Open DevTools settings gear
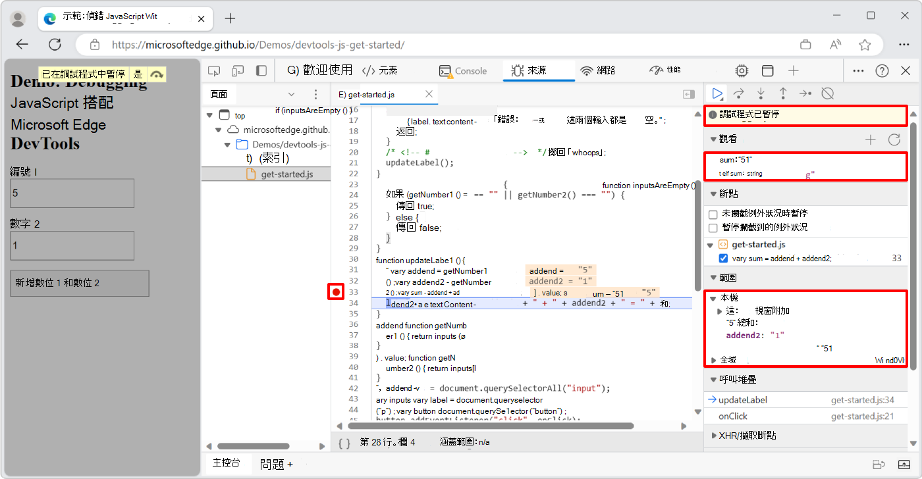 point(742,70)
